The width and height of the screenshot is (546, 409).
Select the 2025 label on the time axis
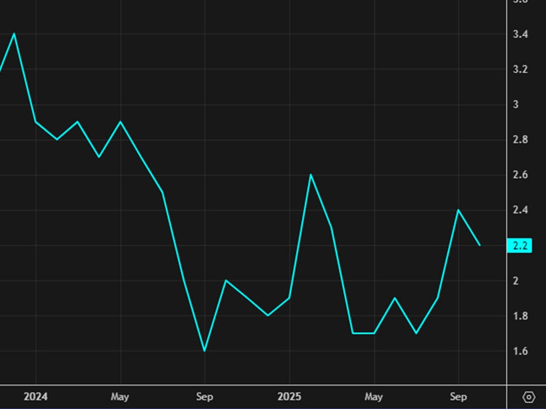pos(290,396)
